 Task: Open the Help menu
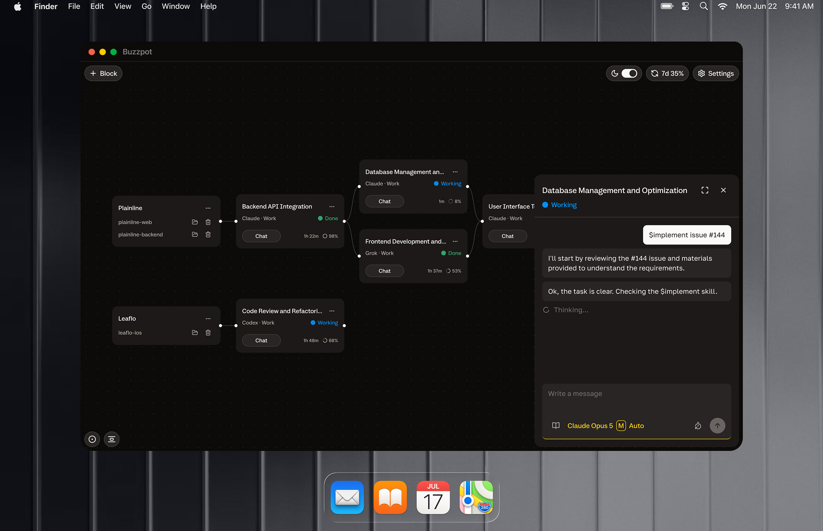(208, 6)
